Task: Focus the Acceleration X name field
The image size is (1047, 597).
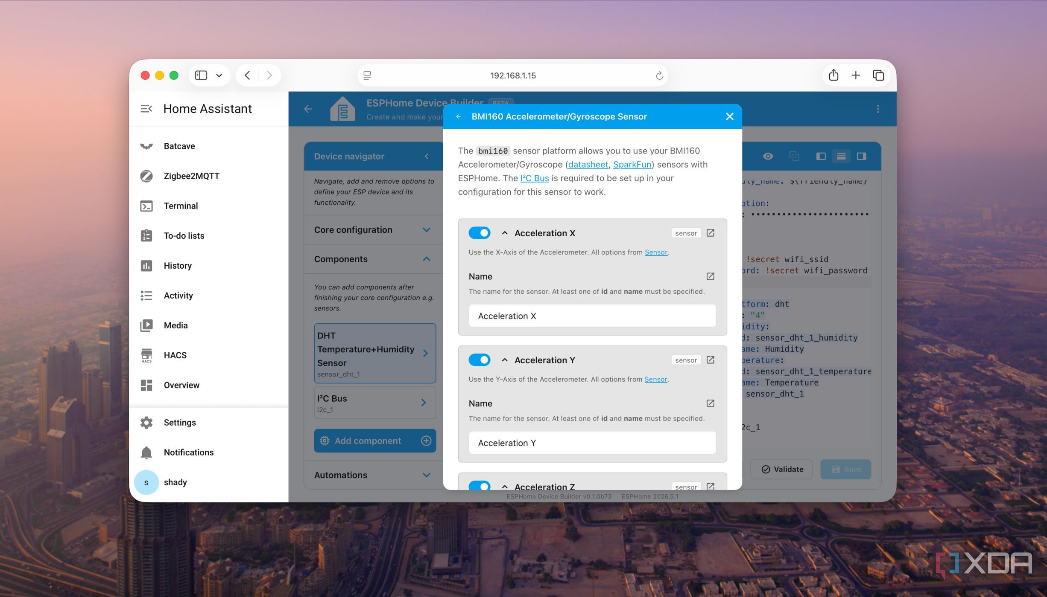Action: pyautogui.click(x=592, y=316)
